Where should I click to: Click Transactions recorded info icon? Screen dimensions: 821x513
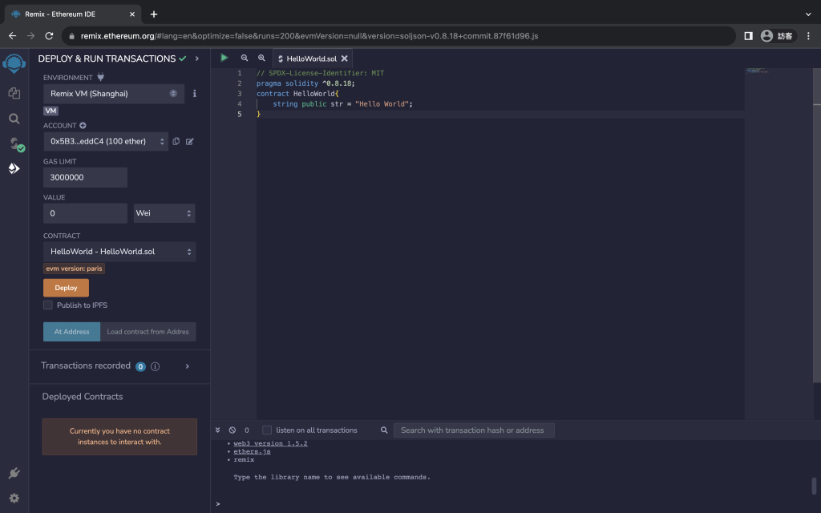155,366
